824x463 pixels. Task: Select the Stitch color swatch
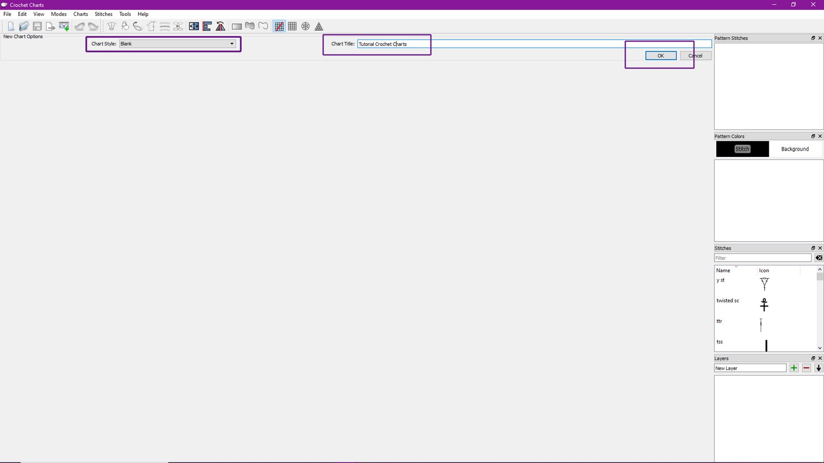pyautogui.click(x=742, y=149)
